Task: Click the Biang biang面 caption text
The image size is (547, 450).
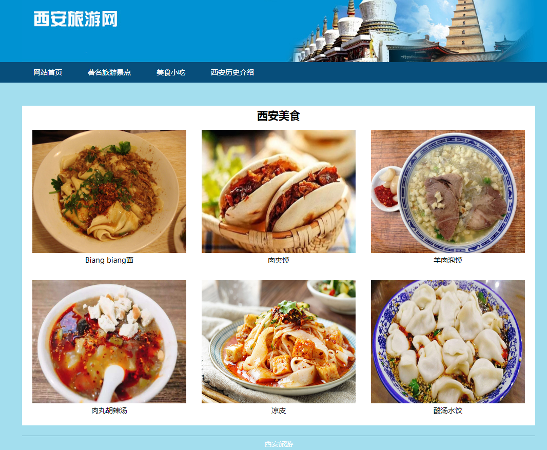Action: tap(109, 260)
